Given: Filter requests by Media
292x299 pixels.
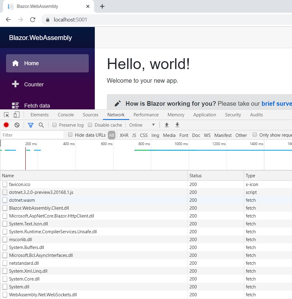Looking at the screenshot, I should pos(169,135).
